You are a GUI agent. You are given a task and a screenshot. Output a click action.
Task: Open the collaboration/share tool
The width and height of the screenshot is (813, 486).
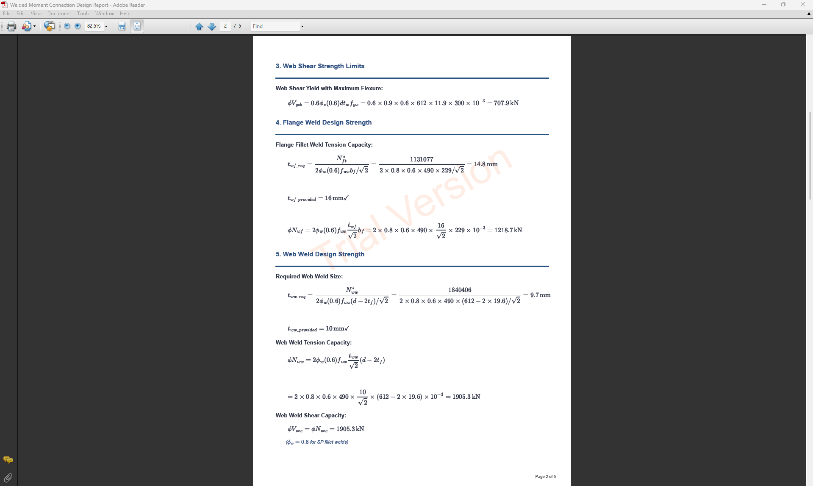point(49,26)
